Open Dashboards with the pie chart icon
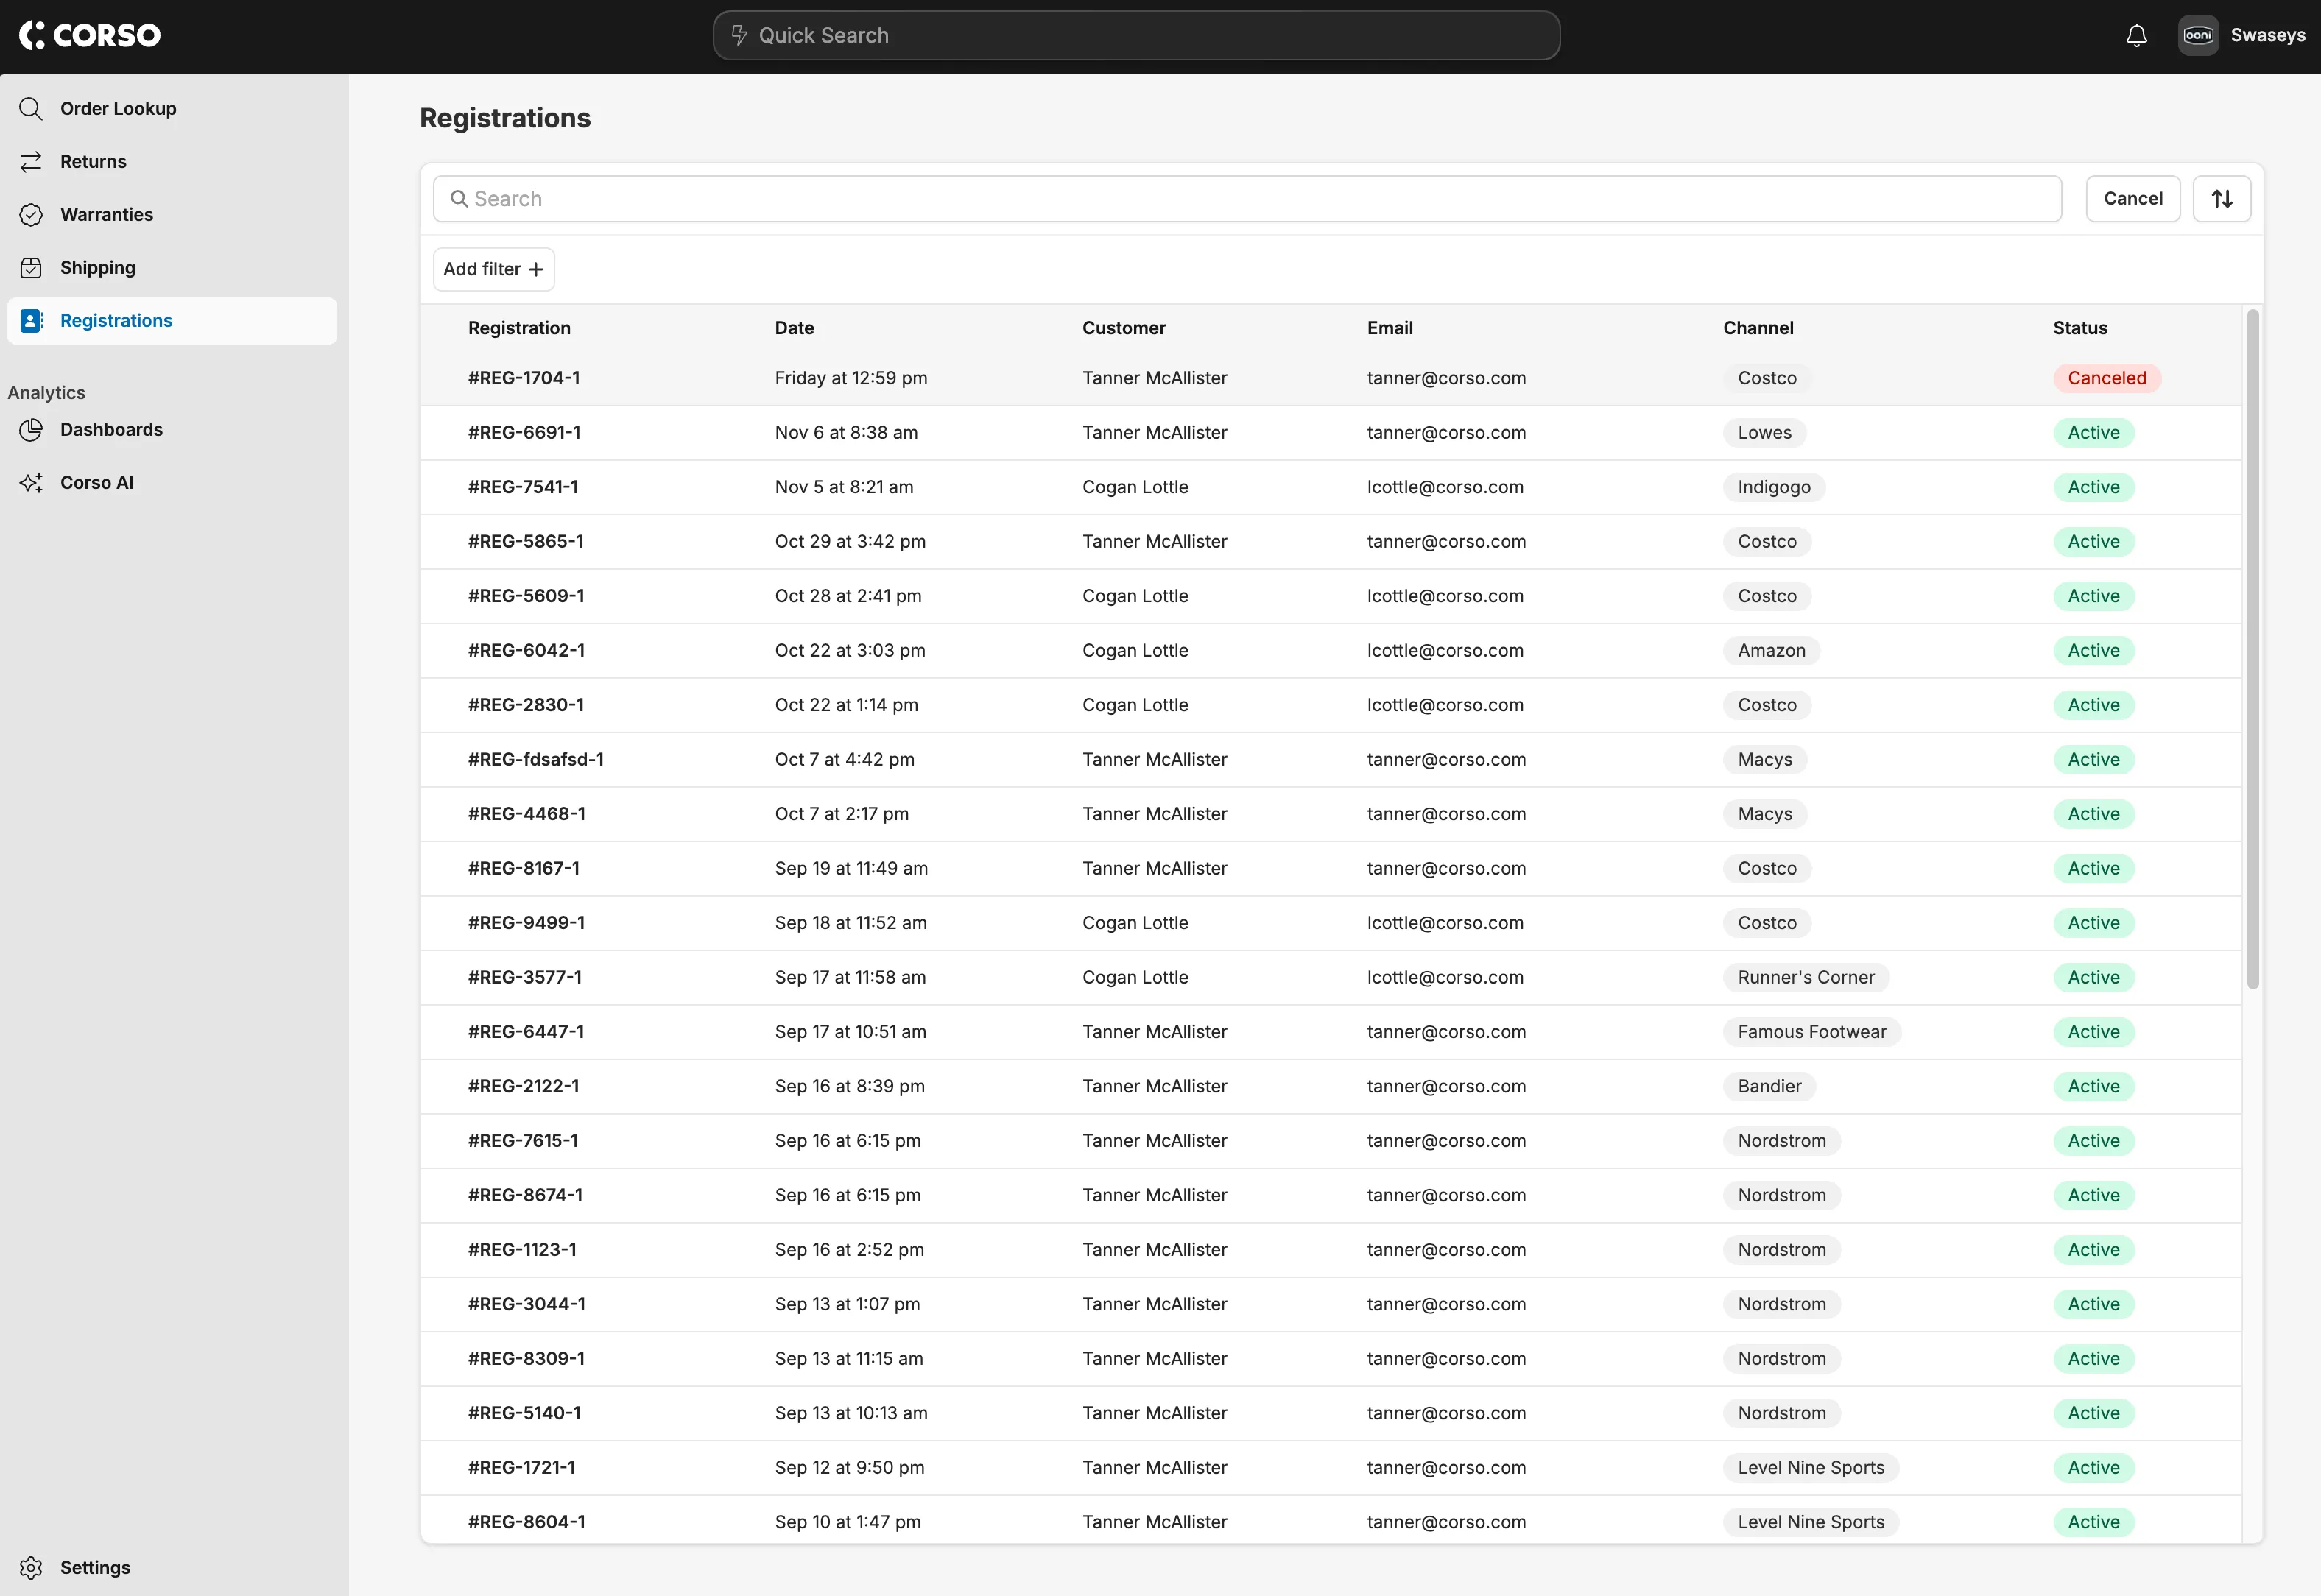 click(x=31, y=429)
